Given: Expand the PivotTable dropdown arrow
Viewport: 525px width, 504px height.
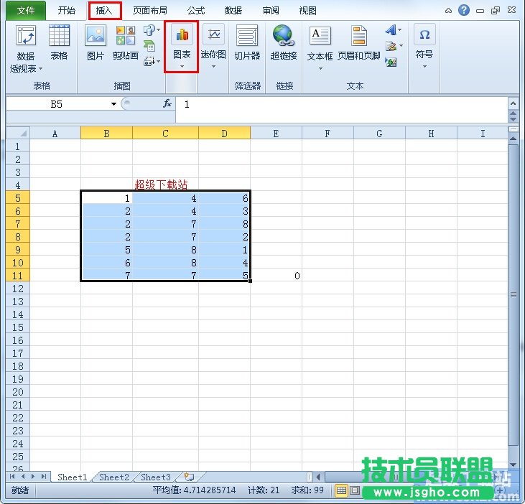Looking at the screenshot, I should (41, 69).
